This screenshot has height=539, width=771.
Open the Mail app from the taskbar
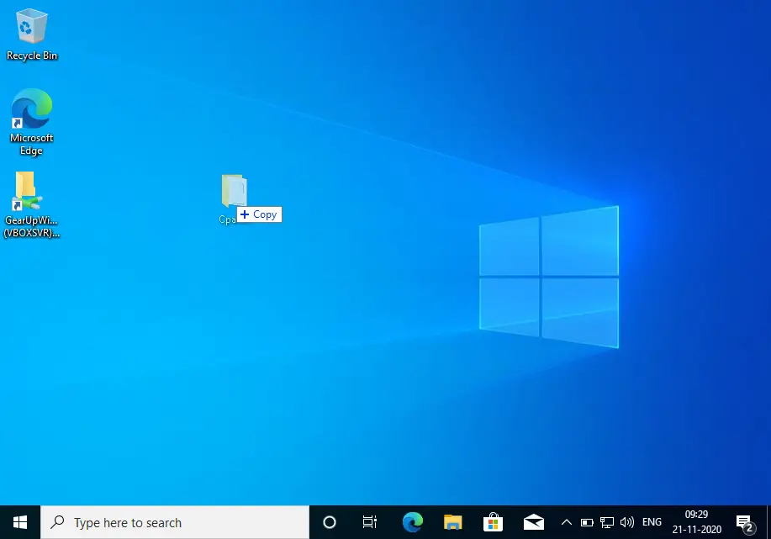pos(534,522)
